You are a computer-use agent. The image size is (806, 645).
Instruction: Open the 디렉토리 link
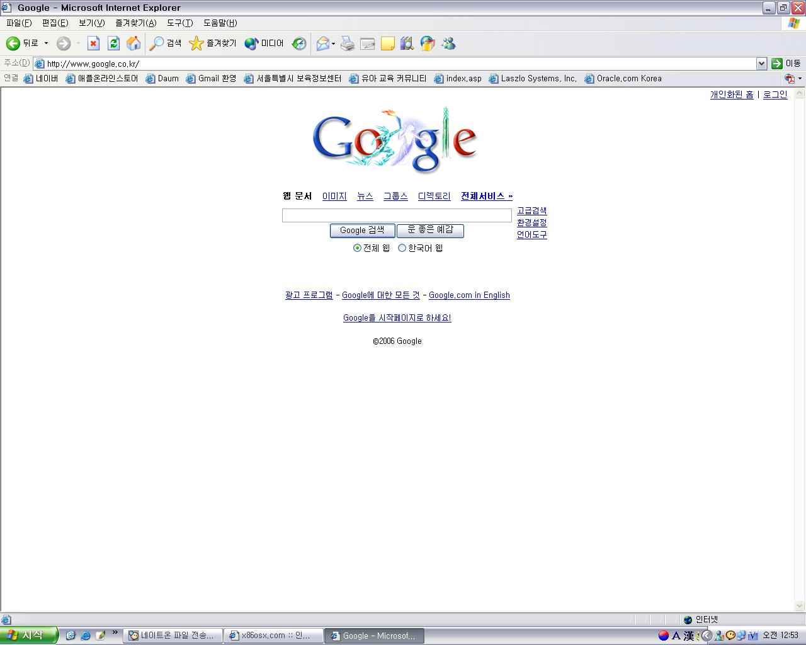(x=434, y=197)
